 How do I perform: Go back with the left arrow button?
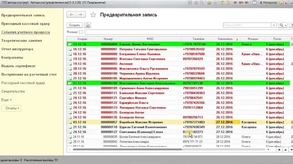click(x=71, y=15)
